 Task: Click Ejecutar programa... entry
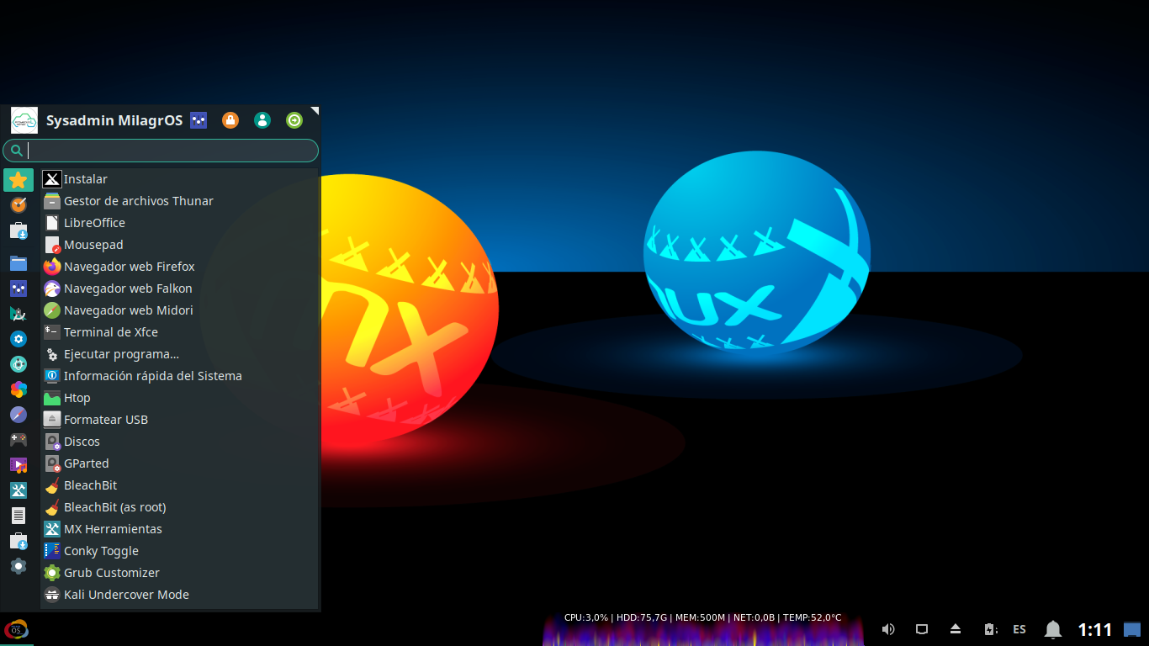[x=121, y=354]
